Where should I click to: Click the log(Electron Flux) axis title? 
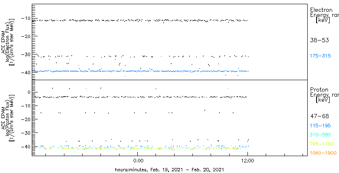coord(8,42)
